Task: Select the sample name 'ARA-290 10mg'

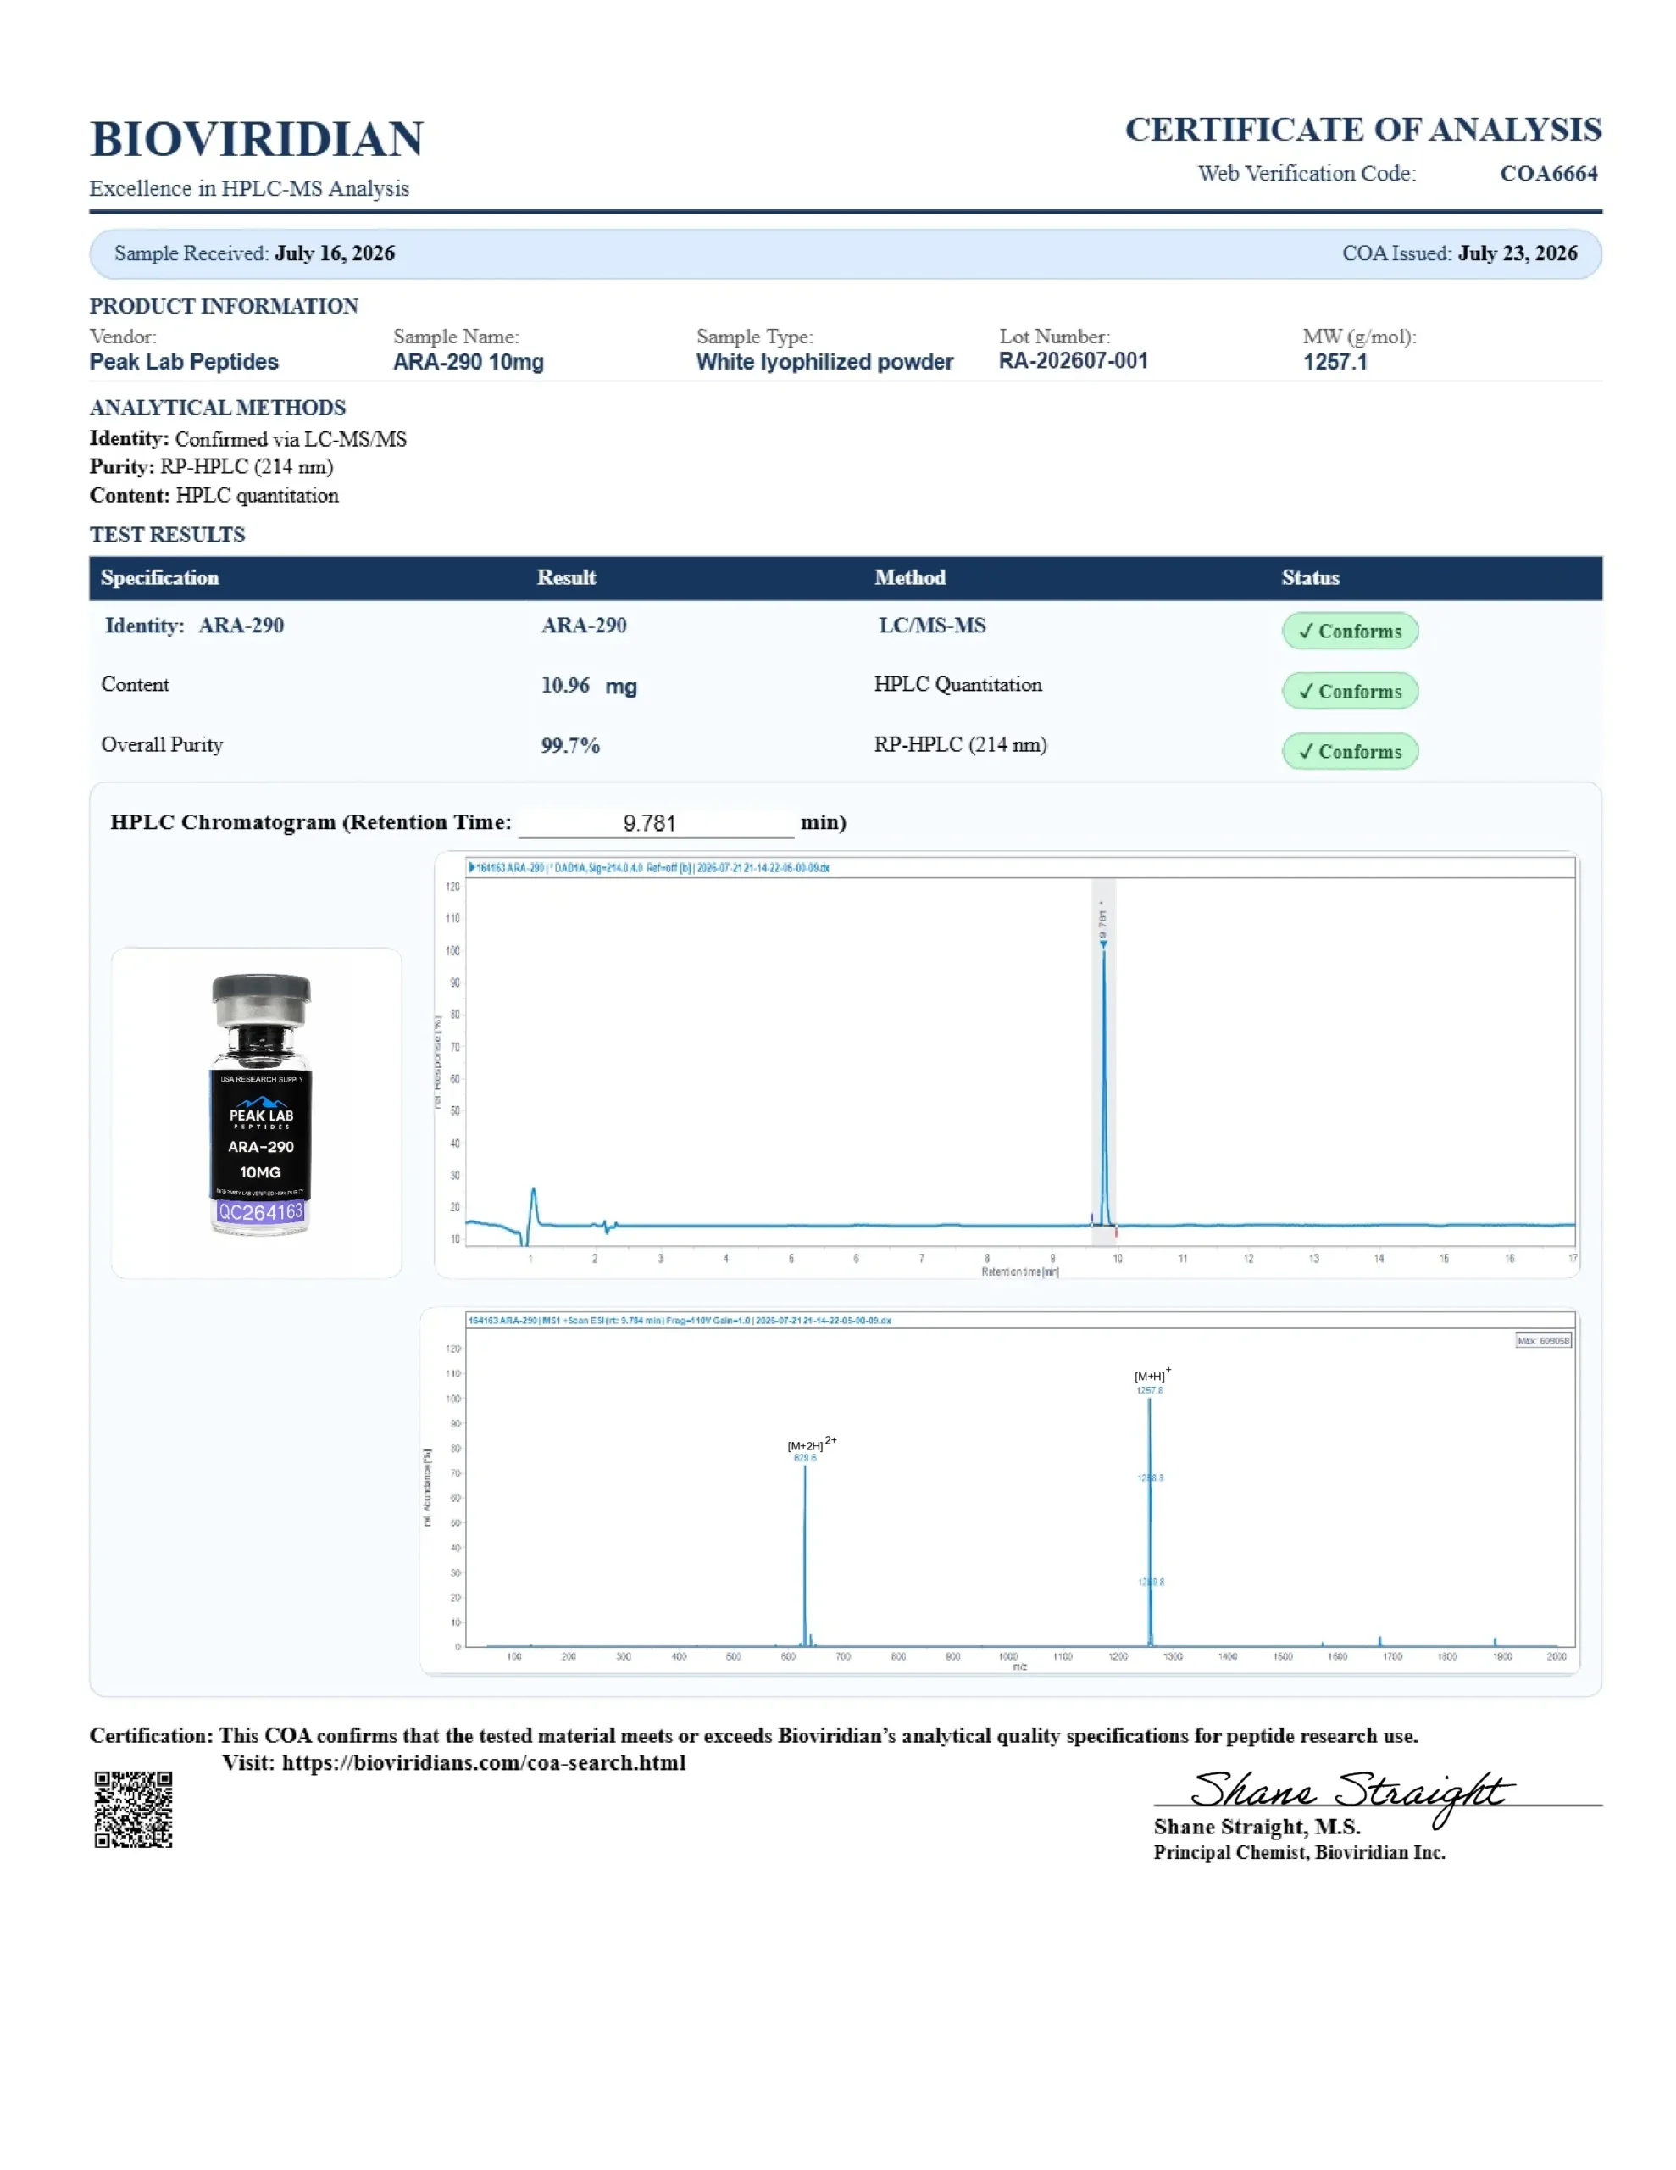Action: click(468, 362)
